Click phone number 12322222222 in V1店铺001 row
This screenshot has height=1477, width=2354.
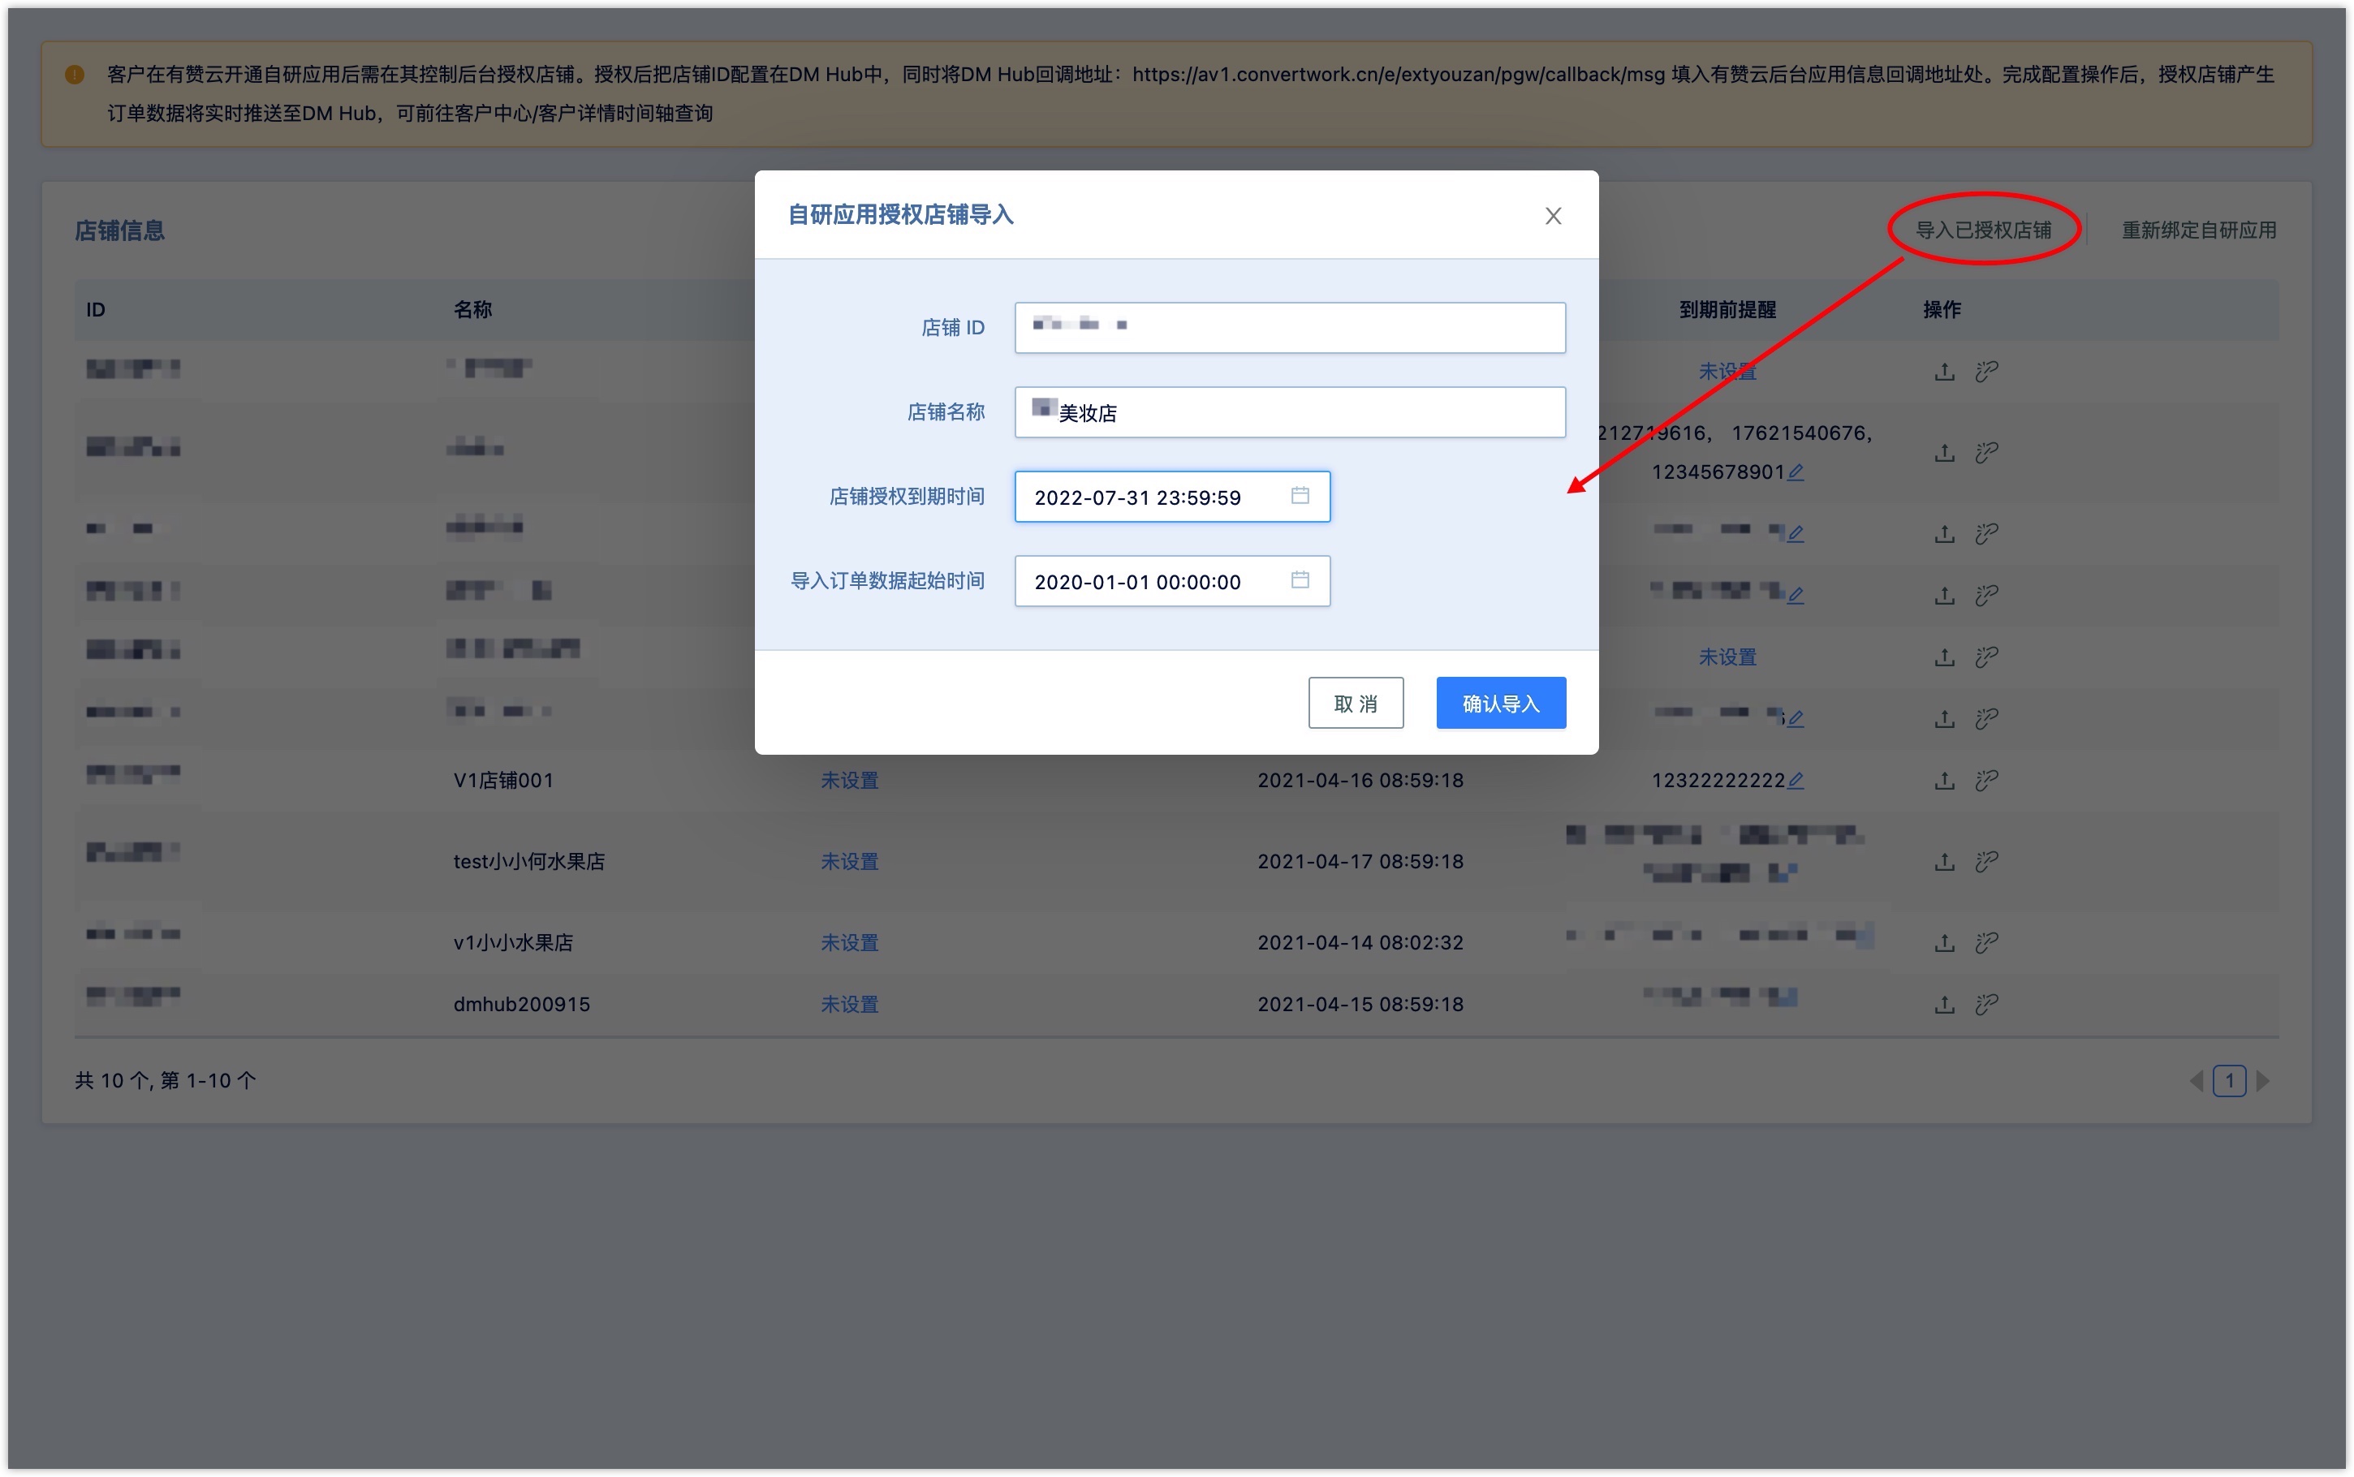point(1717,781)
